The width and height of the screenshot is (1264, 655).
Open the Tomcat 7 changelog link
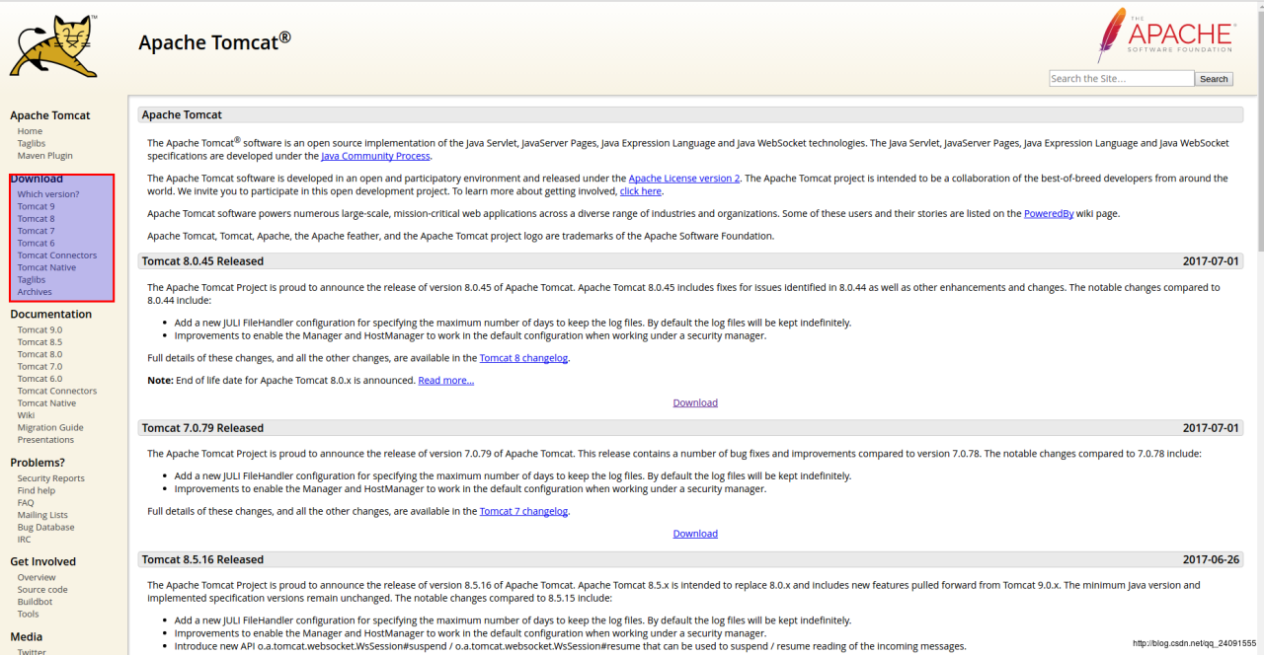(x=524, y=511)
